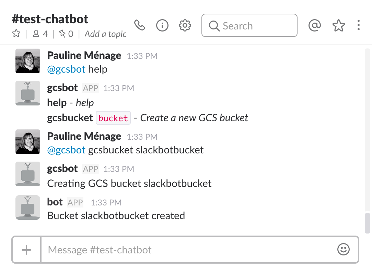The width and height of the screenshot is (372, 277).
Task: Open channel details via the info icon
Action: [162, 25]
